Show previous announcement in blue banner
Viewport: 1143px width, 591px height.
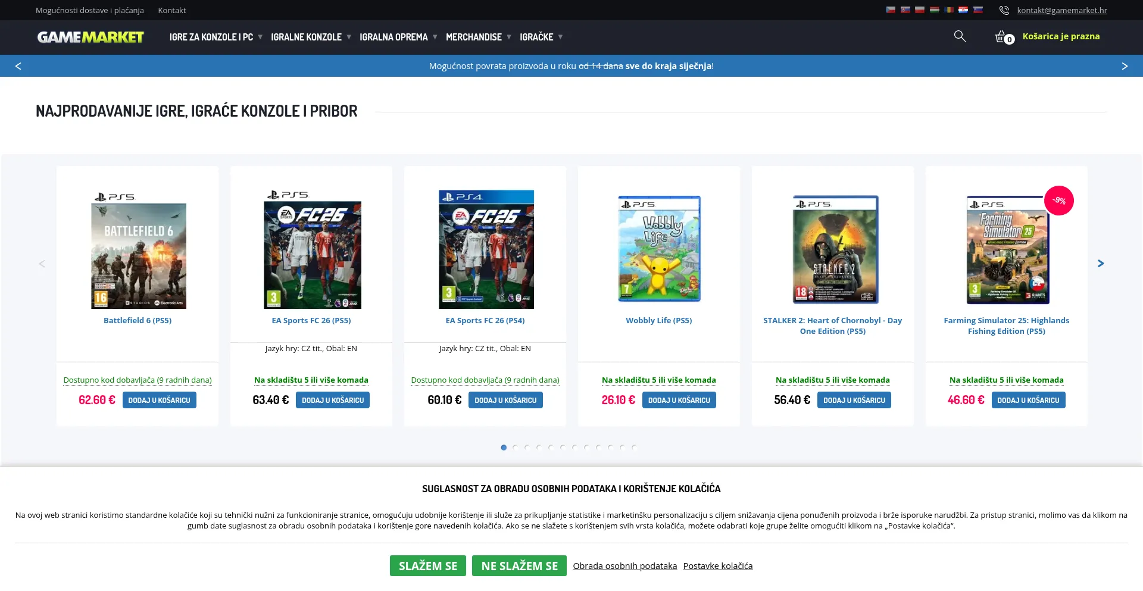(18, 66)
